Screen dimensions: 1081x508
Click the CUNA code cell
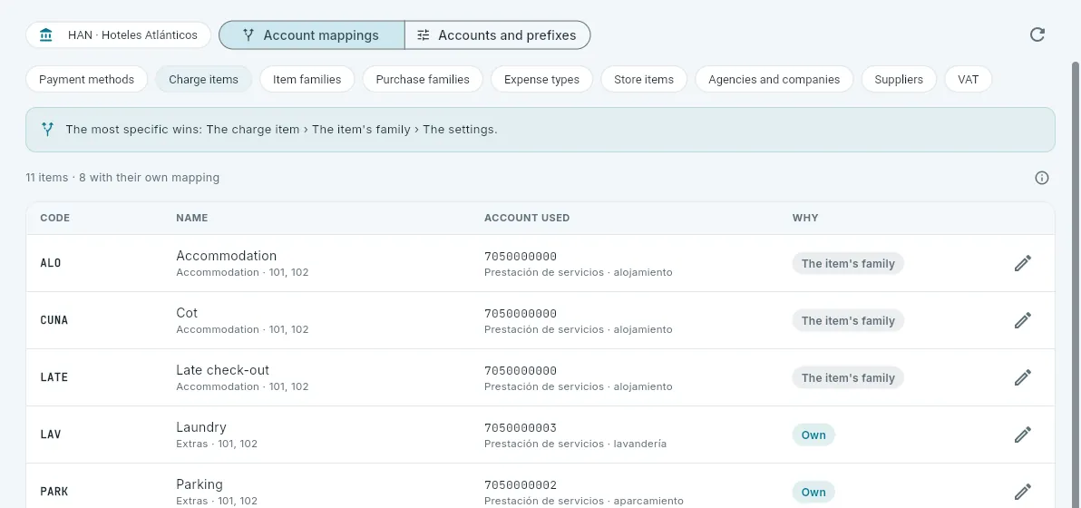(x=54, y=320)
